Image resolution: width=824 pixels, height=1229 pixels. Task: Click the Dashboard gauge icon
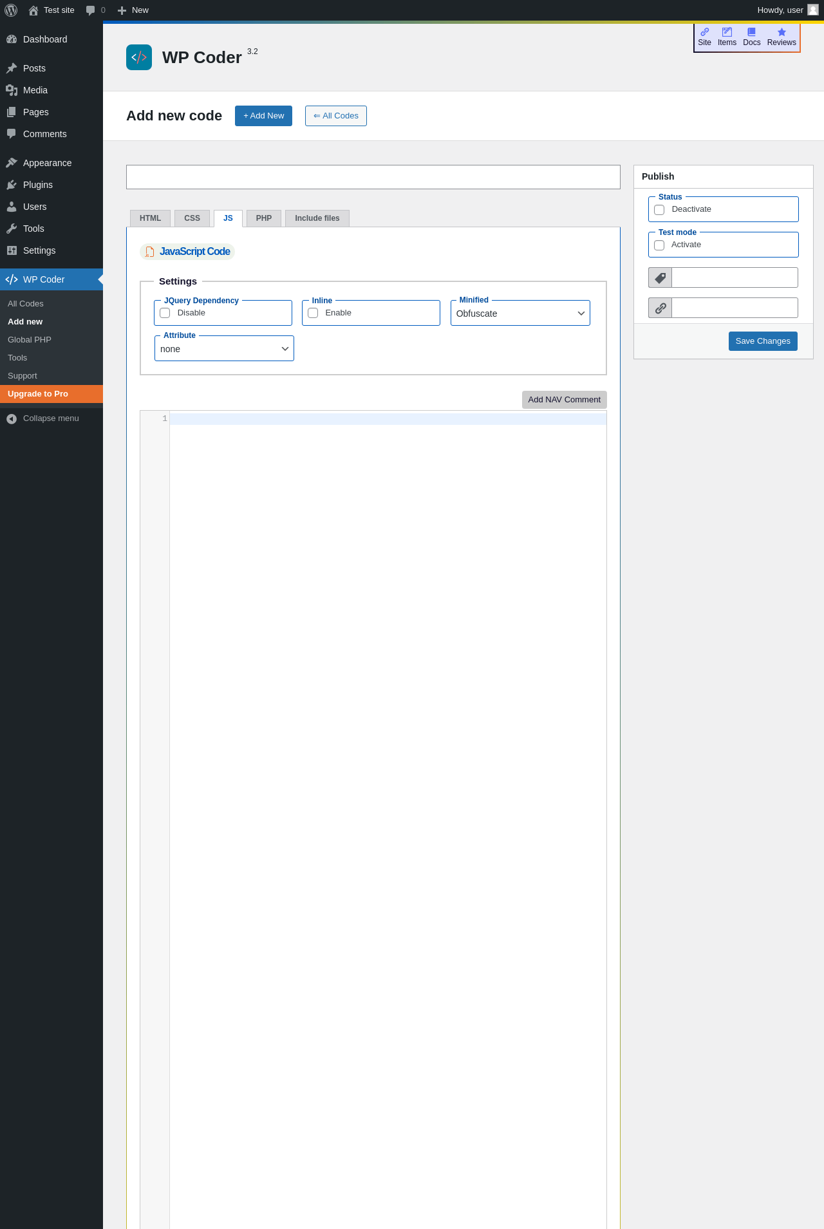(12, 39)
